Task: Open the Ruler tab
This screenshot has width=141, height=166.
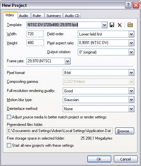Action: coord(37,16)
